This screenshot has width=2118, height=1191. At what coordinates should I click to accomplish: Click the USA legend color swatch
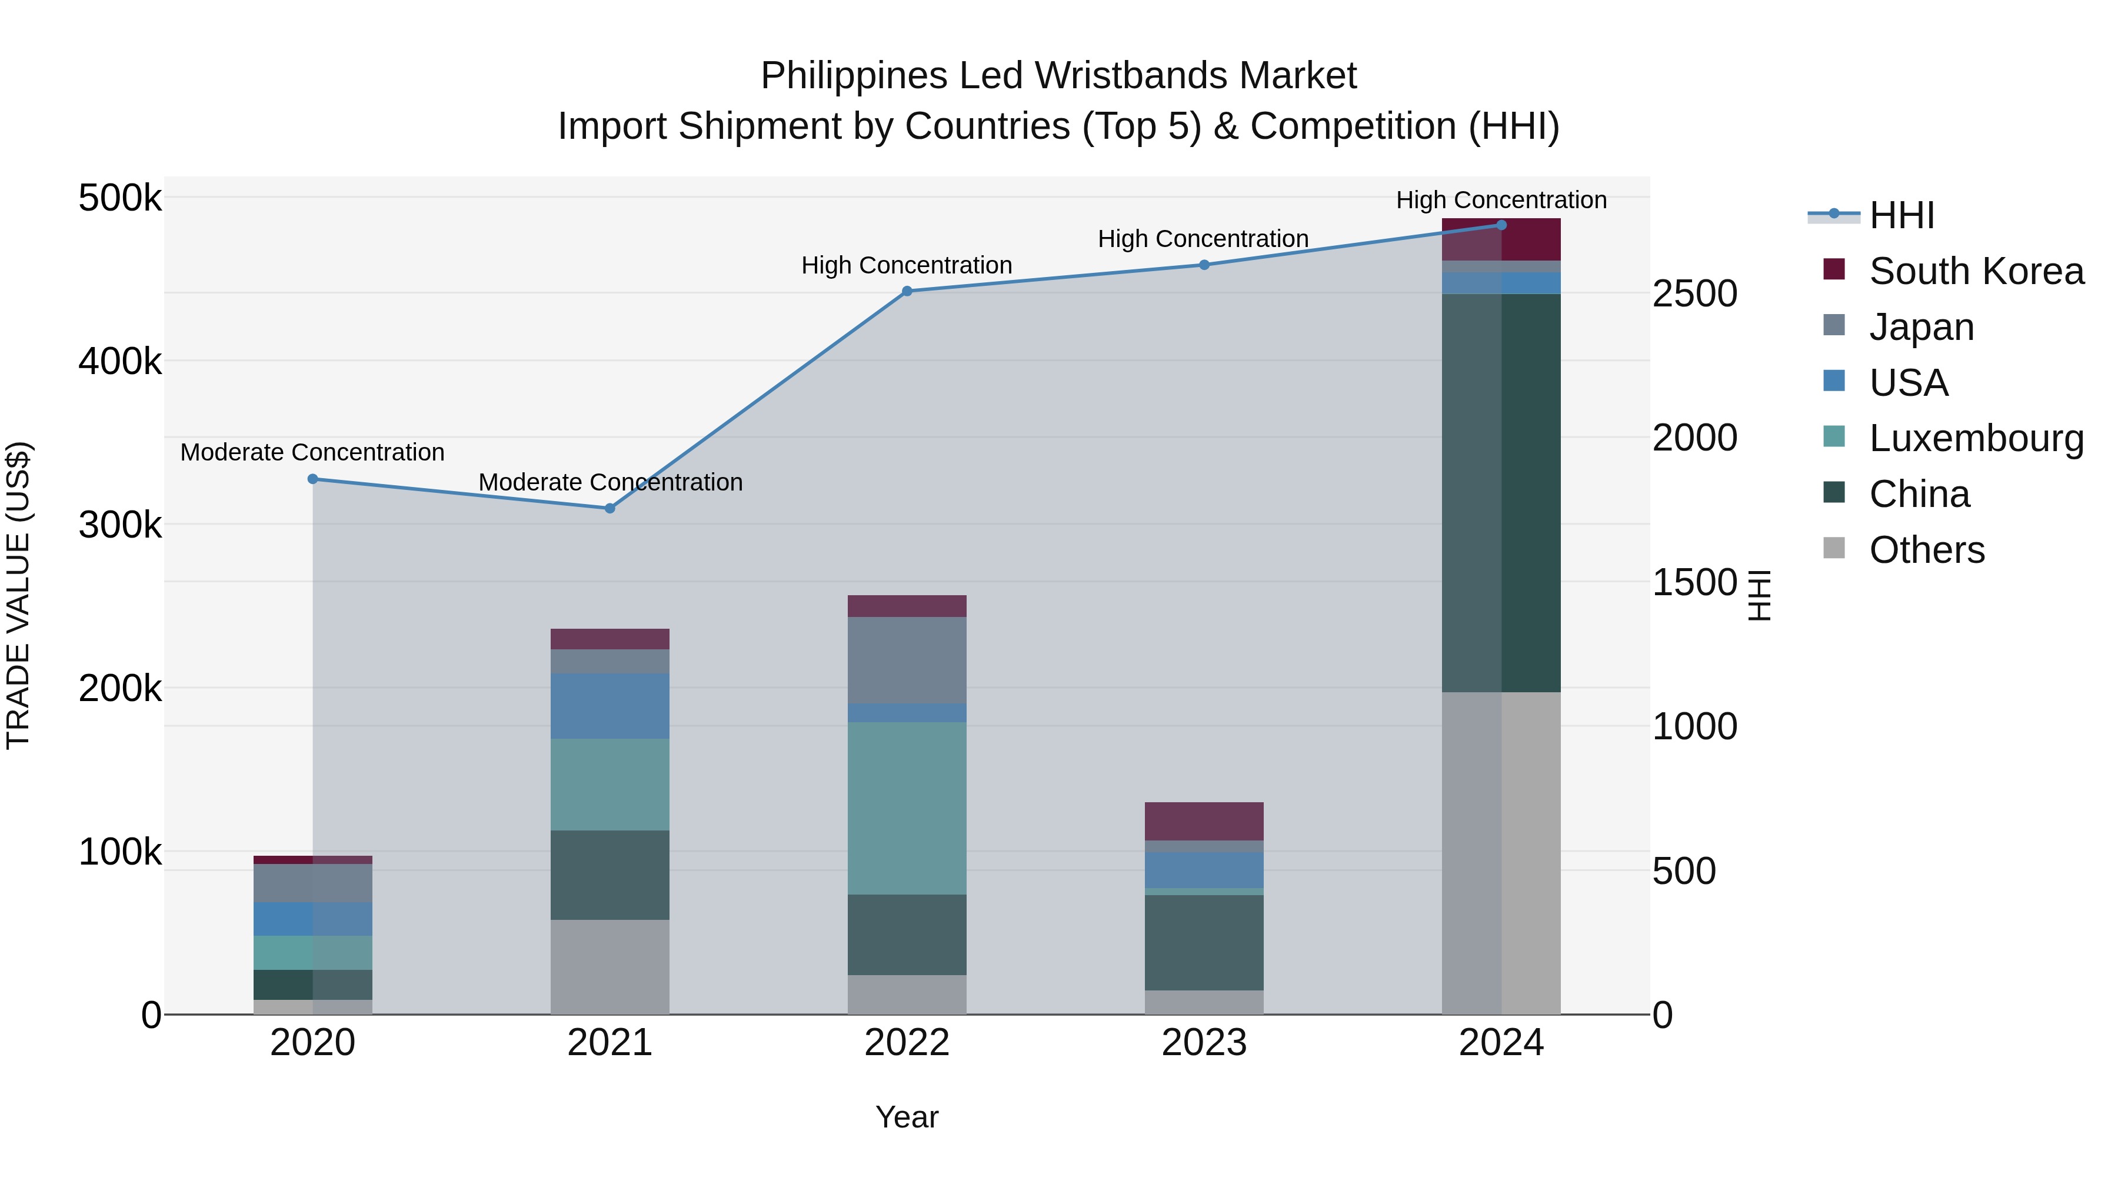[x=1833, y=381]
